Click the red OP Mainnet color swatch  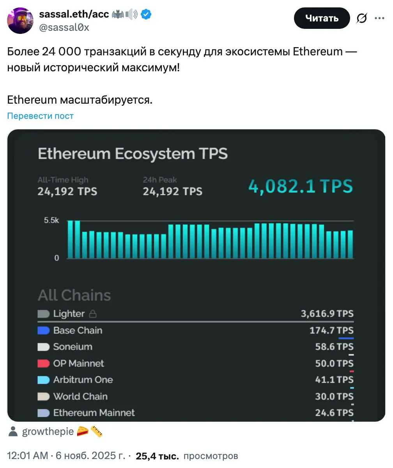43,364
